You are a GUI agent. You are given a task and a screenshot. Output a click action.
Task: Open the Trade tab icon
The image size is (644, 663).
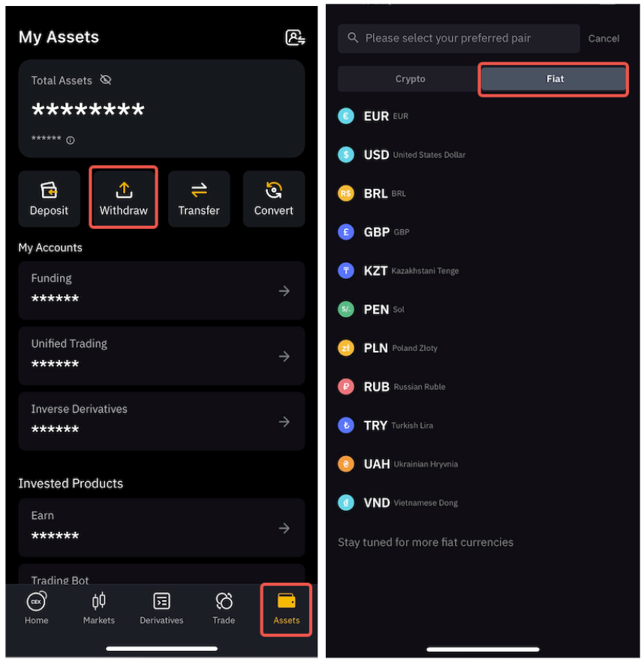click(x=224, y=601)
